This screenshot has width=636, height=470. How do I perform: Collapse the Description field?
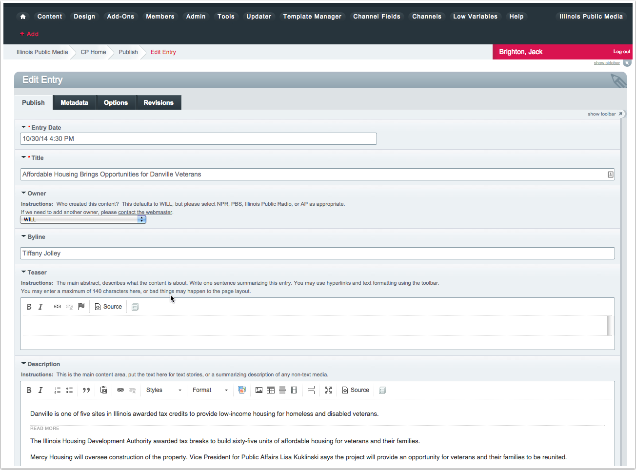(23, 363)
